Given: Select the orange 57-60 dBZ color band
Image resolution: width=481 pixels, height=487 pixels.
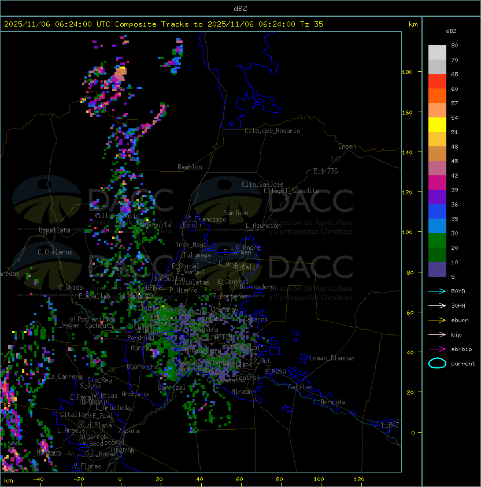Looking at the screenshot, I should click(x=437, y=95).
